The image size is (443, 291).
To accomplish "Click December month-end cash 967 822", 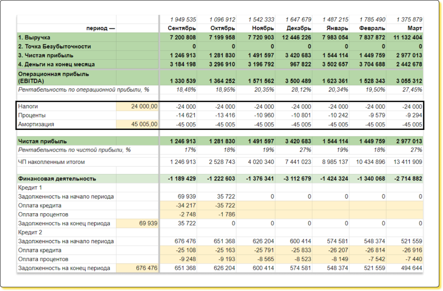I will pyautogui.click(x=300, y=64).
